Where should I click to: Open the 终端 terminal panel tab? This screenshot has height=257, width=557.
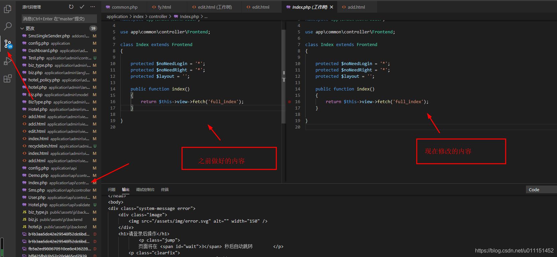[x=165, y=190]
